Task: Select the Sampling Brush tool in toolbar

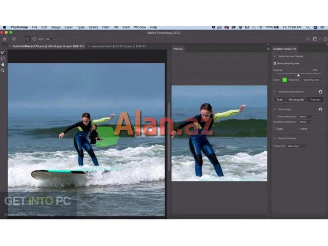Action: (x=3, y=52)
